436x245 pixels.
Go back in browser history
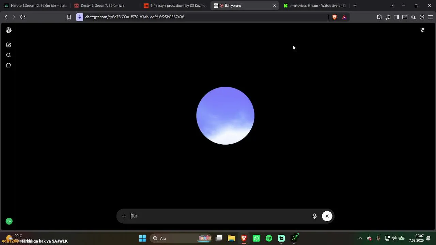pos(6,17)
